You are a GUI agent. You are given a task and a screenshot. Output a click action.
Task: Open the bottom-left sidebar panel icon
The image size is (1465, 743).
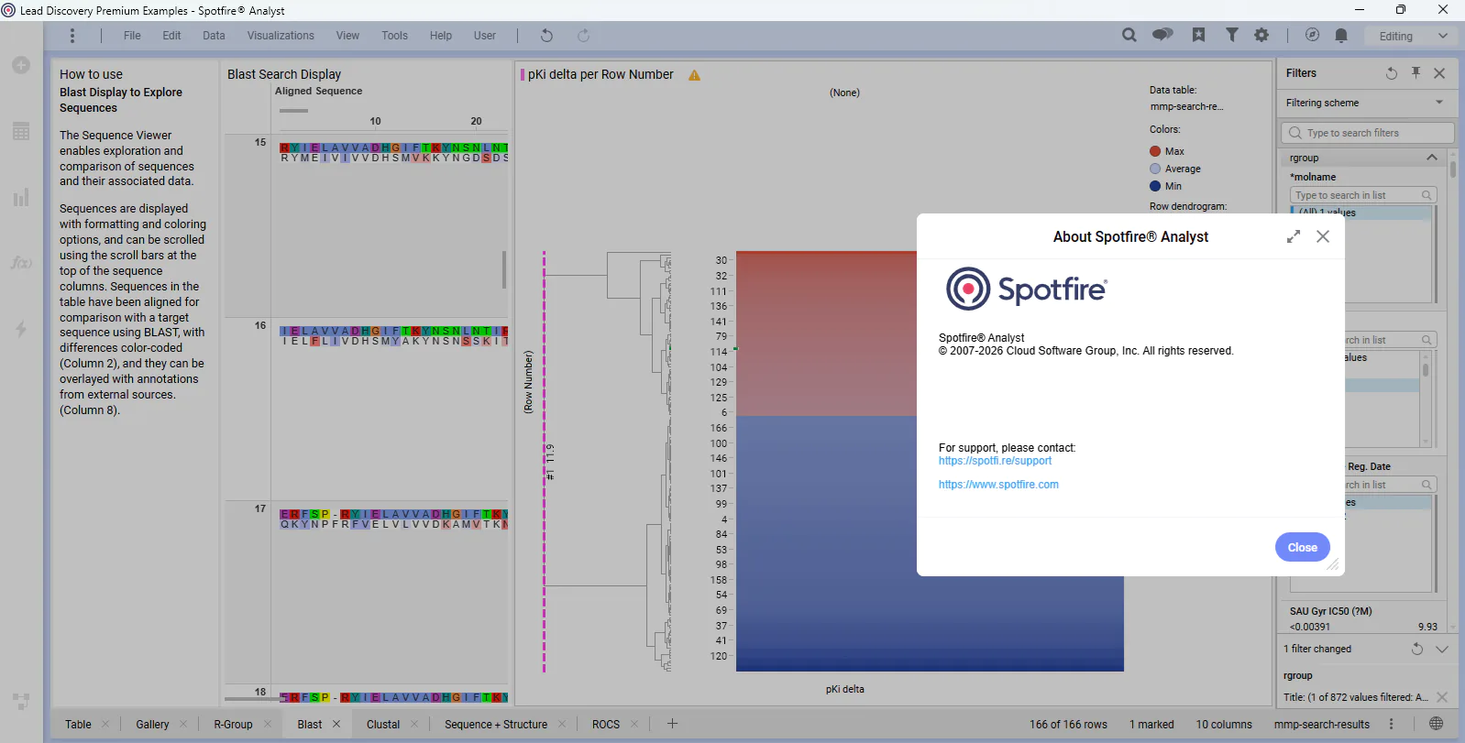pyautogui.click(x=21, y=701)
